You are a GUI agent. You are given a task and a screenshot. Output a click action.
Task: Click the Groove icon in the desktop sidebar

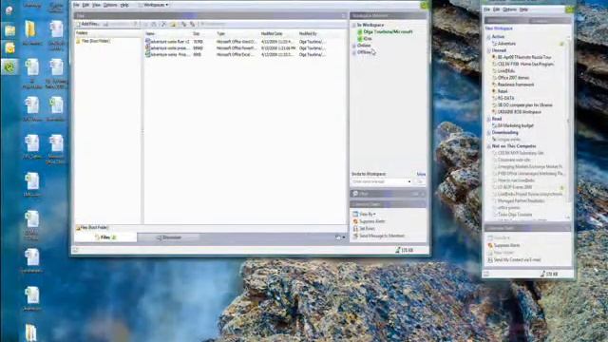tap(9, 66)
